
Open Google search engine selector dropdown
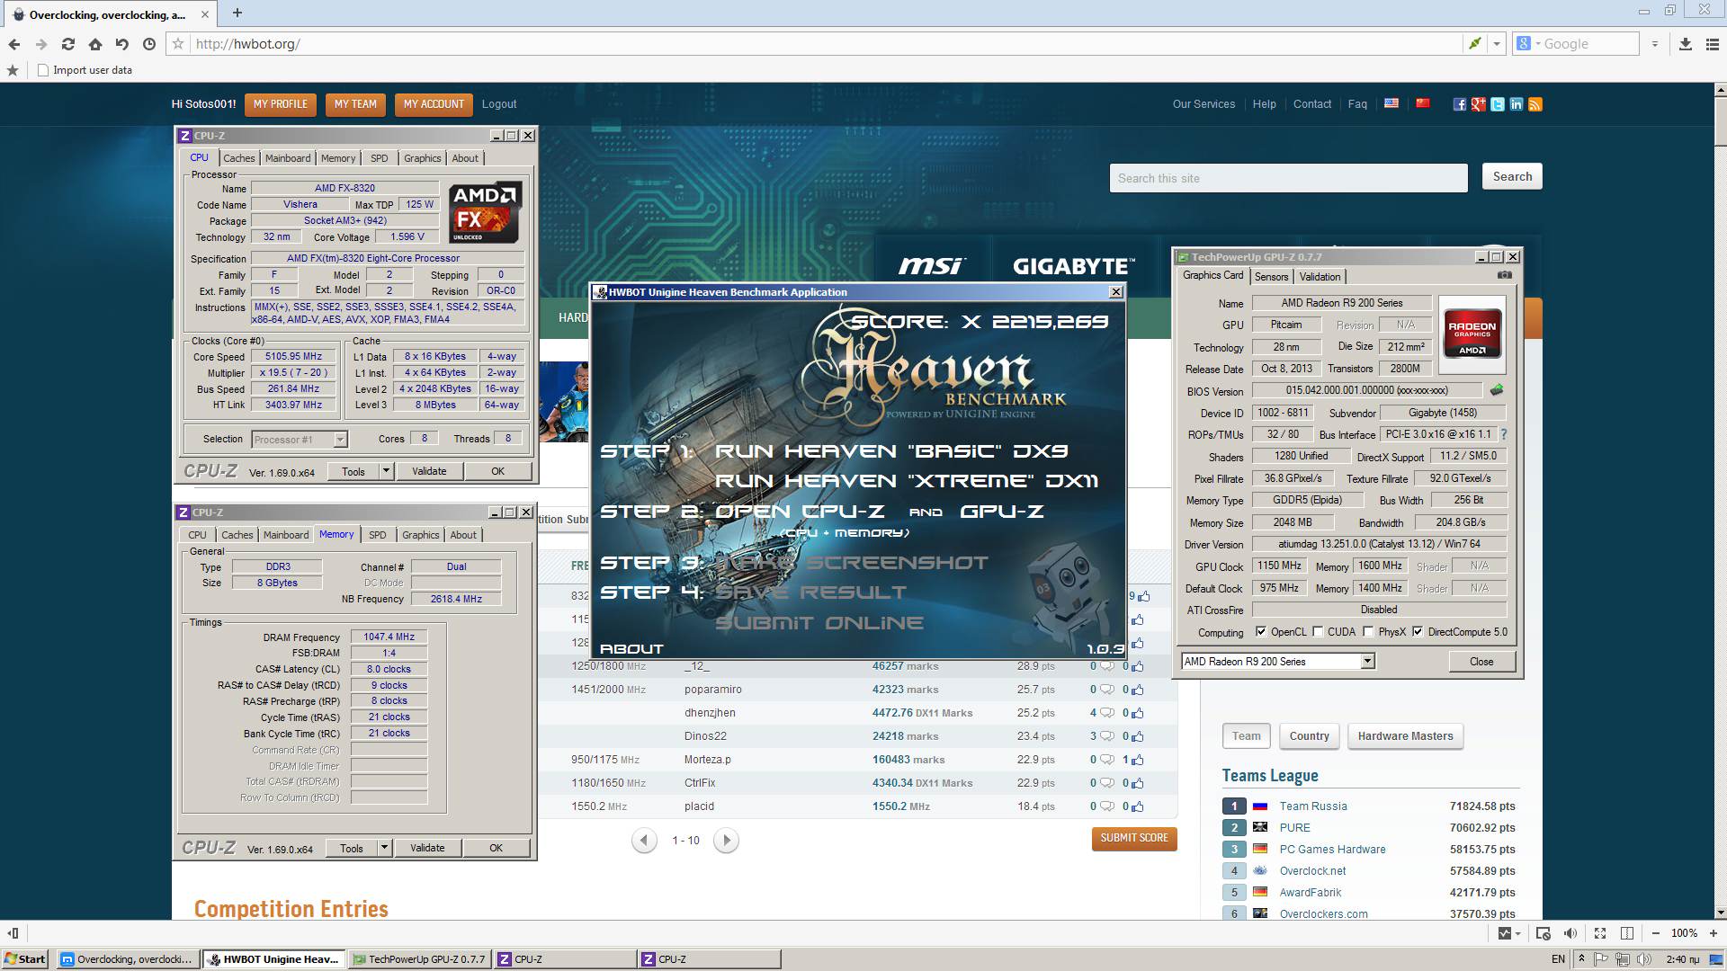tap(1527, 44)
